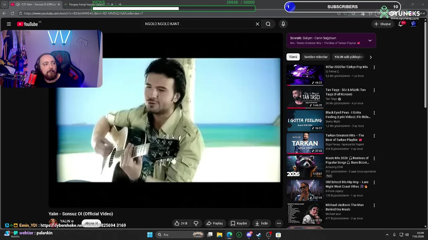This screenshot has width=428, height=240.
Task: Open options menu for Michael Jackson video
Action: tap(374, 205)
